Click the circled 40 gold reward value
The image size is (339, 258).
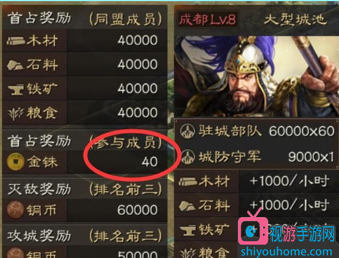[150, 161]
